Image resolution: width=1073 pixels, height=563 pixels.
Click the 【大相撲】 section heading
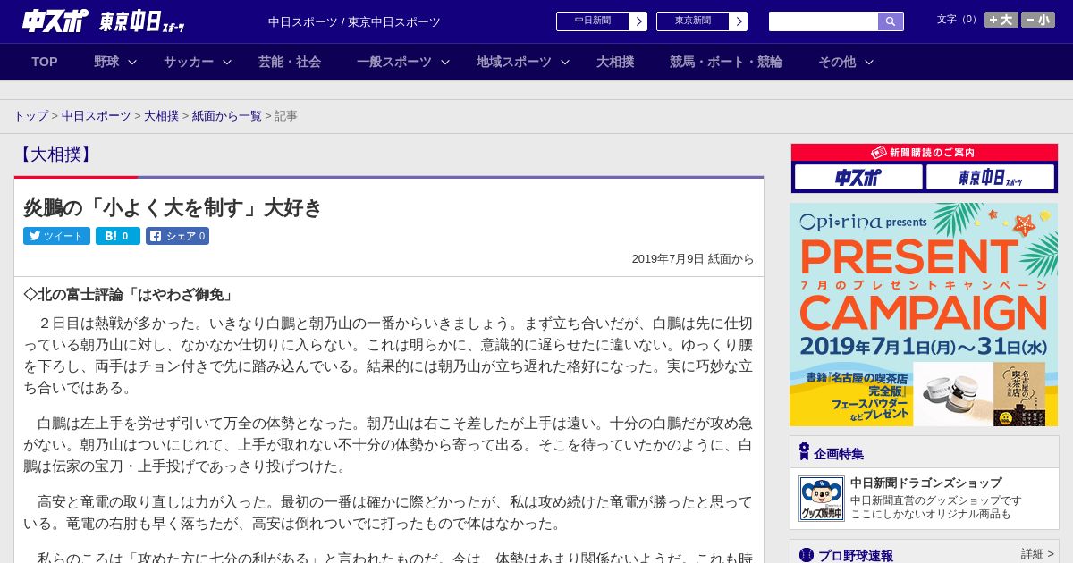point(55,154)
